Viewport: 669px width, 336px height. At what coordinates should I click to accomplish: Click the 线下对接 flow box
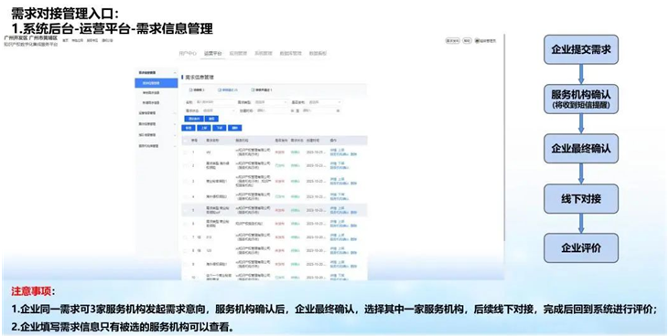[x=580, y=198]
